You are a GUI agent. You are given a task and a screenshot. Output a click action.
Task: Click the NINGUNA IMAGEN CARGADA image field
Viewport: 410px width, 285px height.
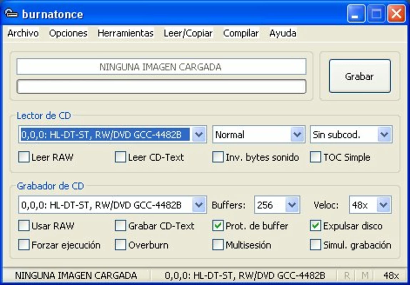161,67
